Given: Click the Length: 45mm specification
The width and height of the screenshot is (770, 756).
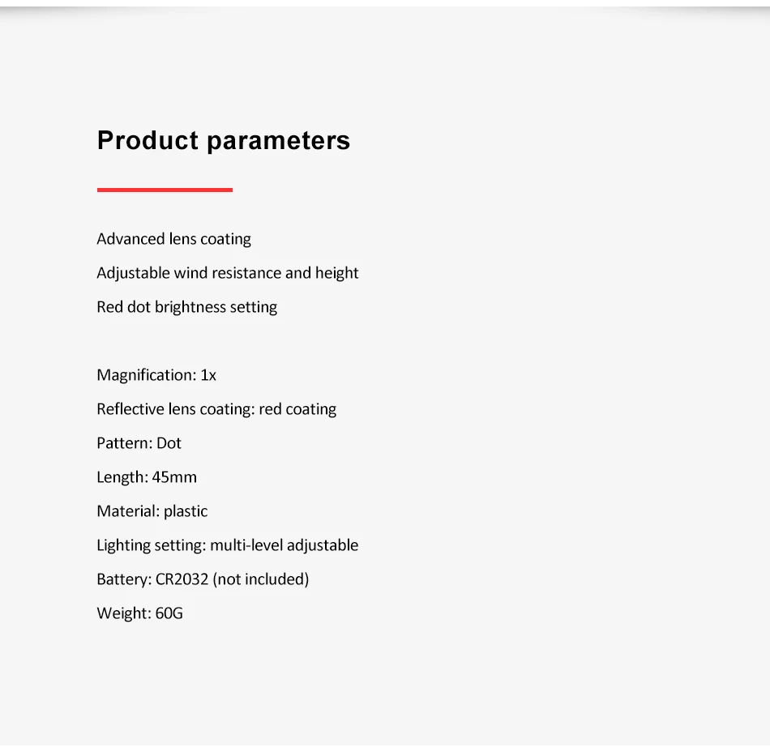Looking at the screenshot, I should tap(147, 477).
